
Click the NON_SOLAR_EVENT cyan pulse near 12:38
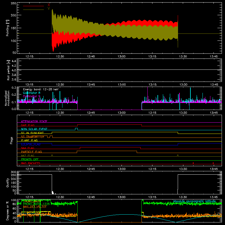(x=76, y=129)
